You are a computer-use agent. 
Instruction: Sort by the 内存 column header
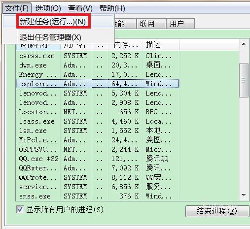[126, 45]
